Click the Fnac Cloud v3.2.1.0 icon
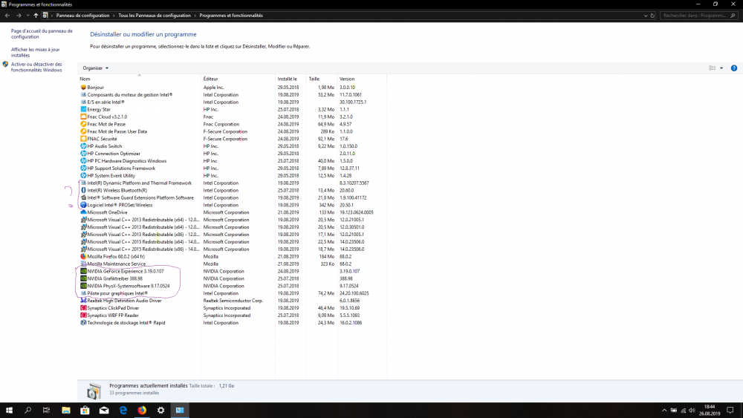The width and height of the screenshot is (743, 418). [x=83, y=117]
